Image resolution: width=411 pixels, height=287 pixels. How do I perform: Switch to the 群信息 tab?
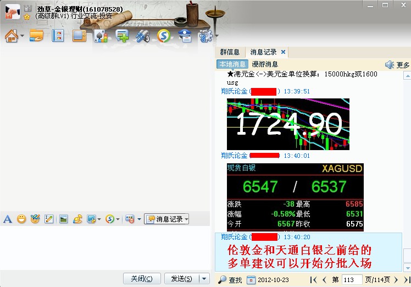click(230, 52)
